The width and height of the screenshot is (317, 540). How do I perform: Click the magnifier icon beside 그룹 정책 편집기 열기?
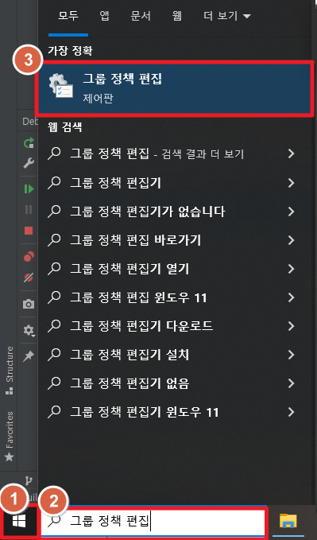(54, 269)
